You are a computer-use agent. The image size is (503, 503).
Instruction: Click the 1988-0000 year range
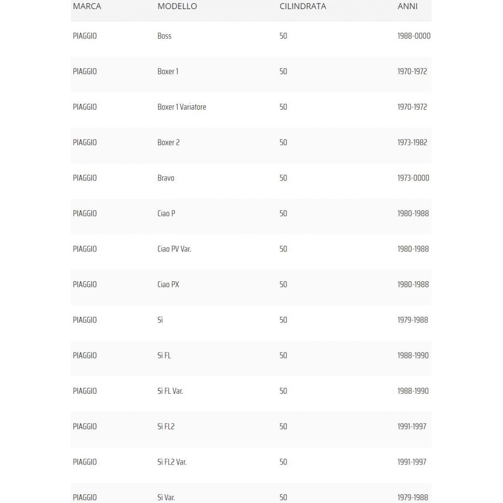[x=413, y=36]
